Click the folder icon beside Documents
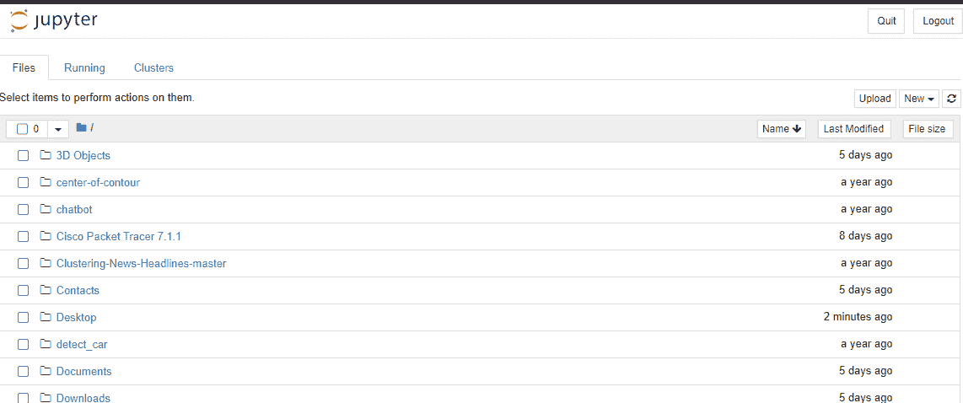The image size is (963, 403). [46, 371]
